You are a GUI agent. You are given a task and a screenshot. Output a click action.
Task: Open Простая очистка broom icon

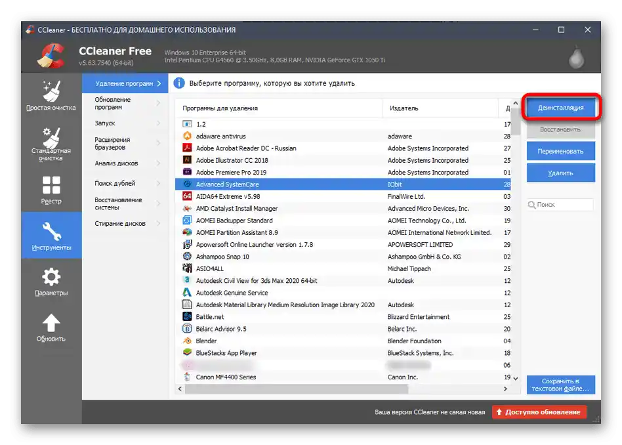click(x=51, y=91)
